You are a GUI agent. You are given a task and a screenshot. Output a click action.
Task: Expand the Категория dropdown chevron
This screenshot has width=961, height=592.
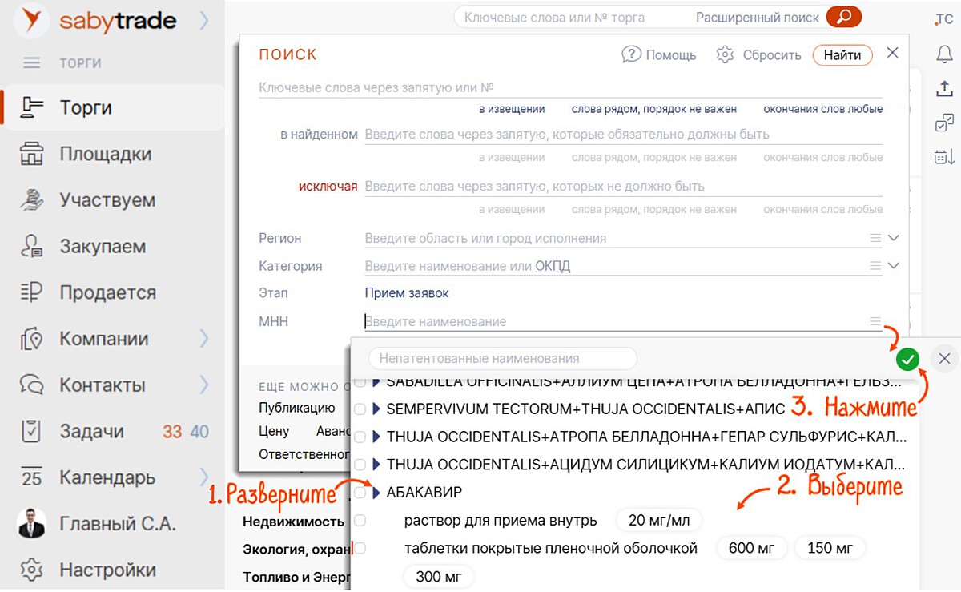pyautogui.click(x=894, y=266)
